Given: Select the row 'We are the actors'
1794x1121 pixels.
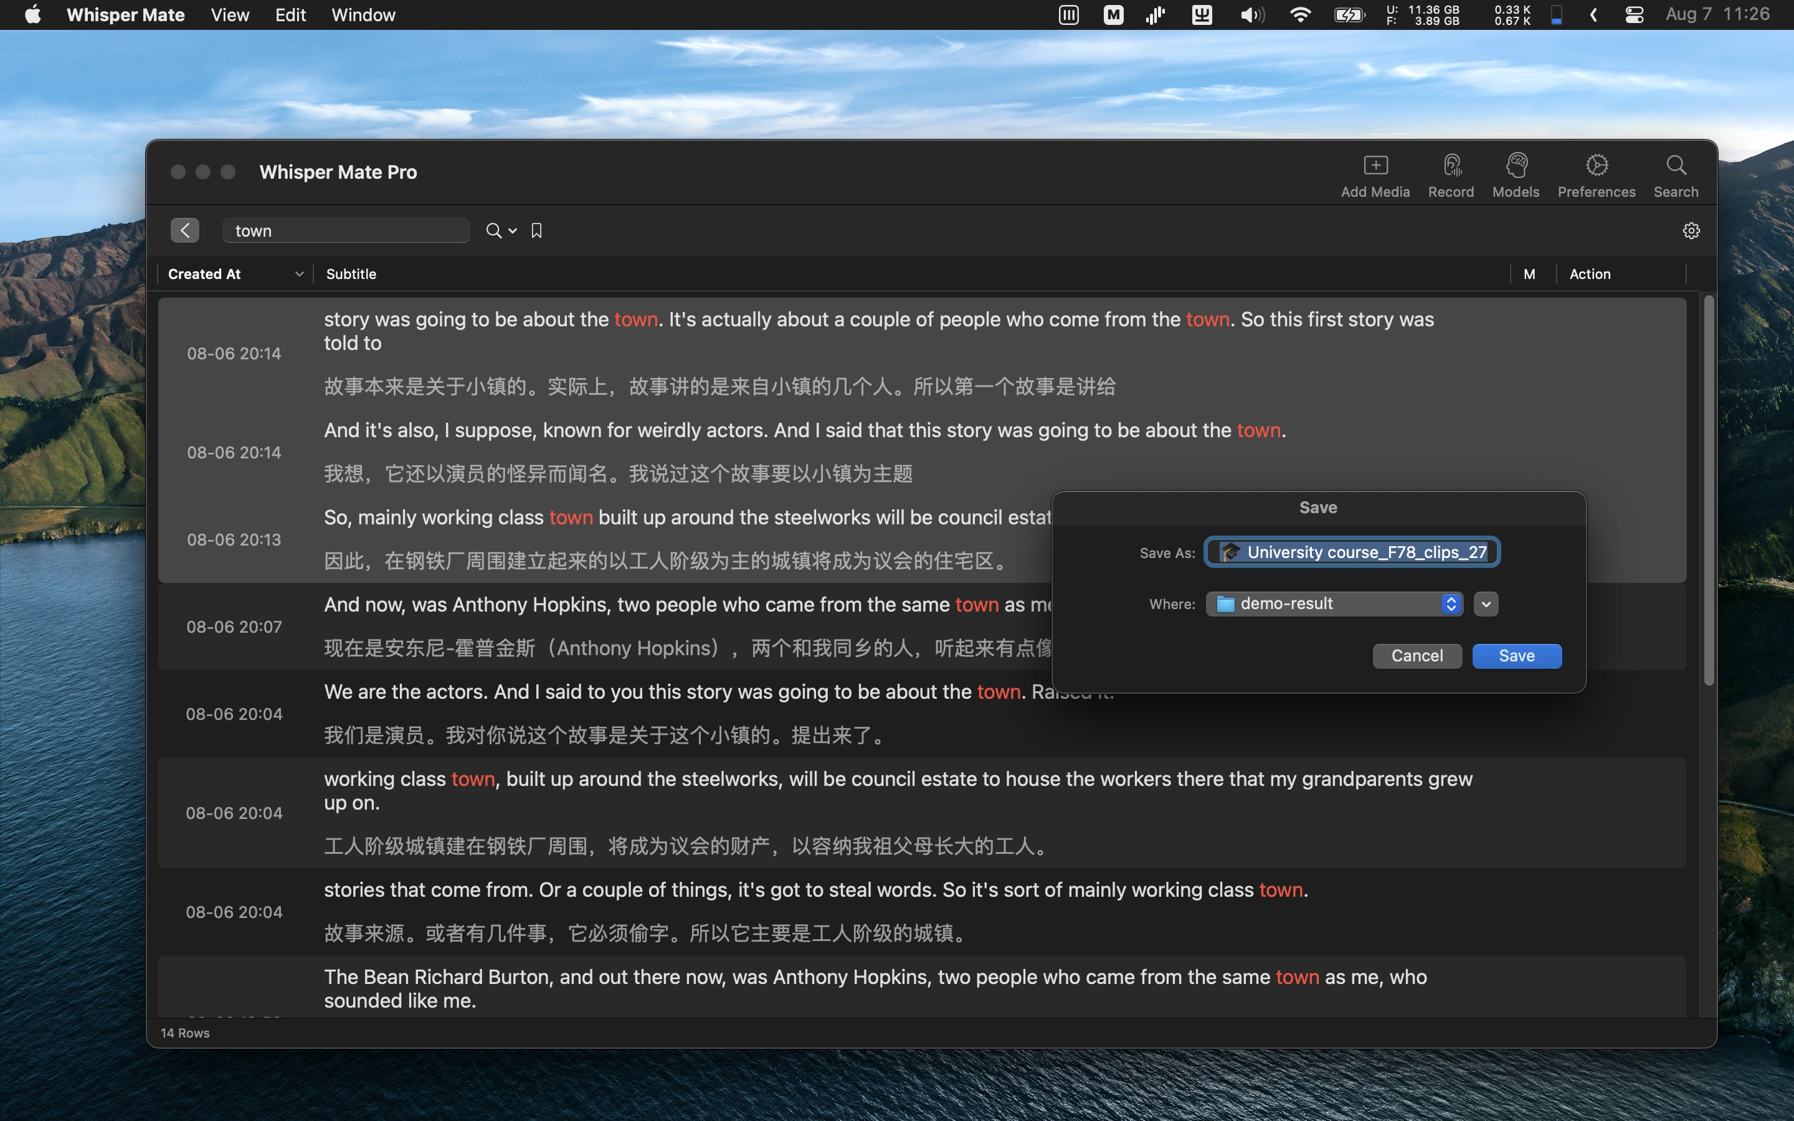Looking at the screenshot, I should click(921, 713).
